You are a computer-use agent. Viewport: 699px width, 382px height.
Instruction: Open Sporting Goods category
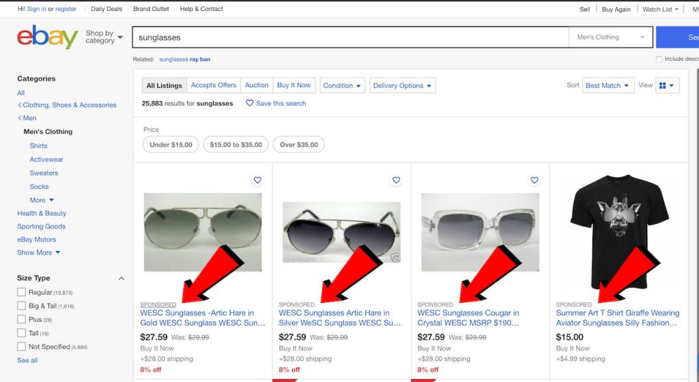coord(41,226)
